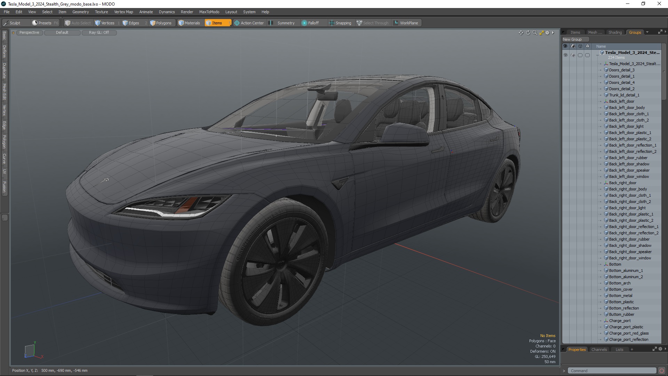Viewport: 668px width, 376px height.
Task: Select Doors_detail_3 in the group list
Action: [x=621, y=70]
